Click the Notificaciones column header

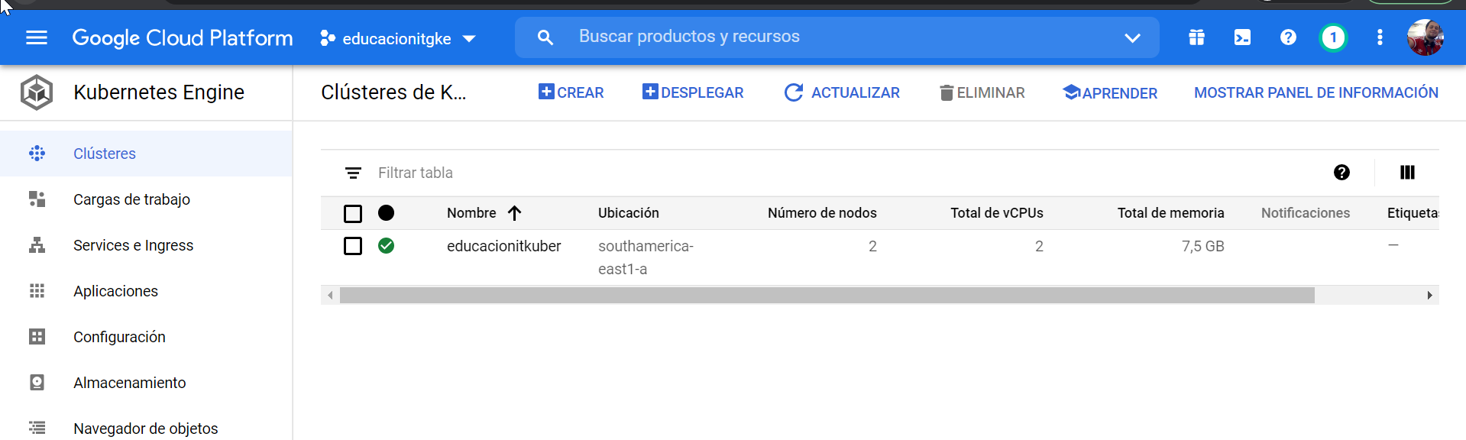pos(1306,213)
